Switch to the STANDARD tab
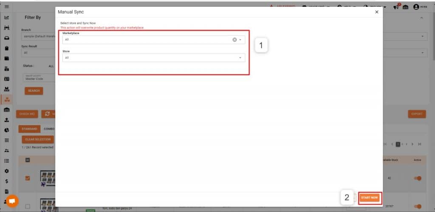435x212 pixels. click(29, 129)
